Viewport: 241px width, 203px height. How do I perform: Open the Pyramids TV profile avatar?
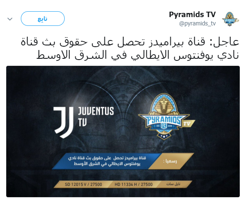[230, 19]
